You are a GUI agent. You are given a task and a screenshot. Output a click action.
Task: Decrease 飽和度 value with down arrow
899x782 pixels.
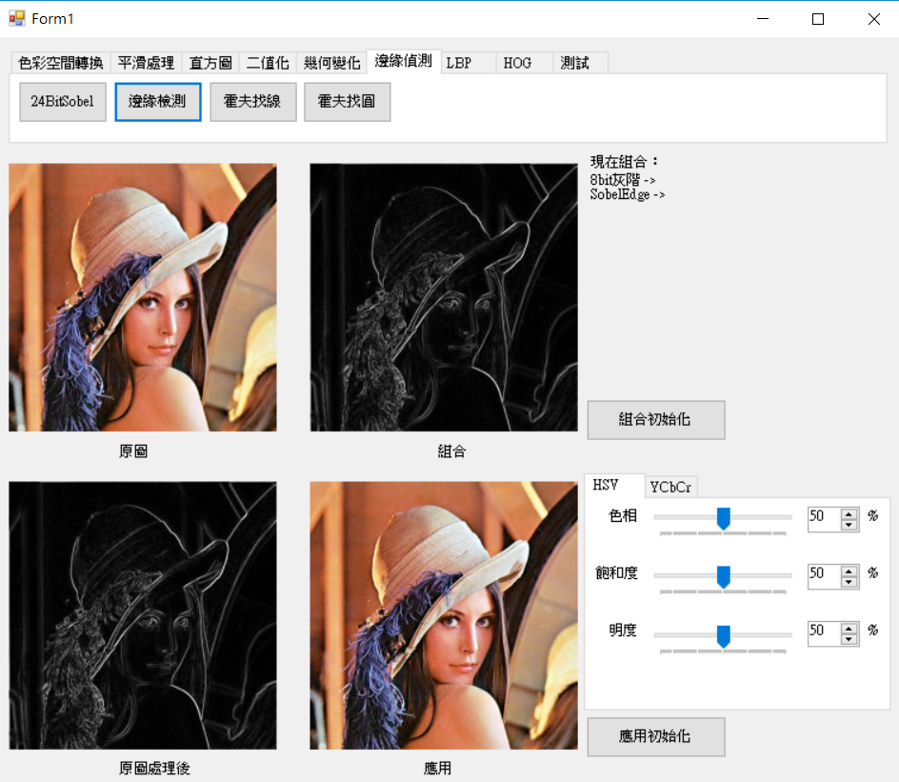click(849, 582)
